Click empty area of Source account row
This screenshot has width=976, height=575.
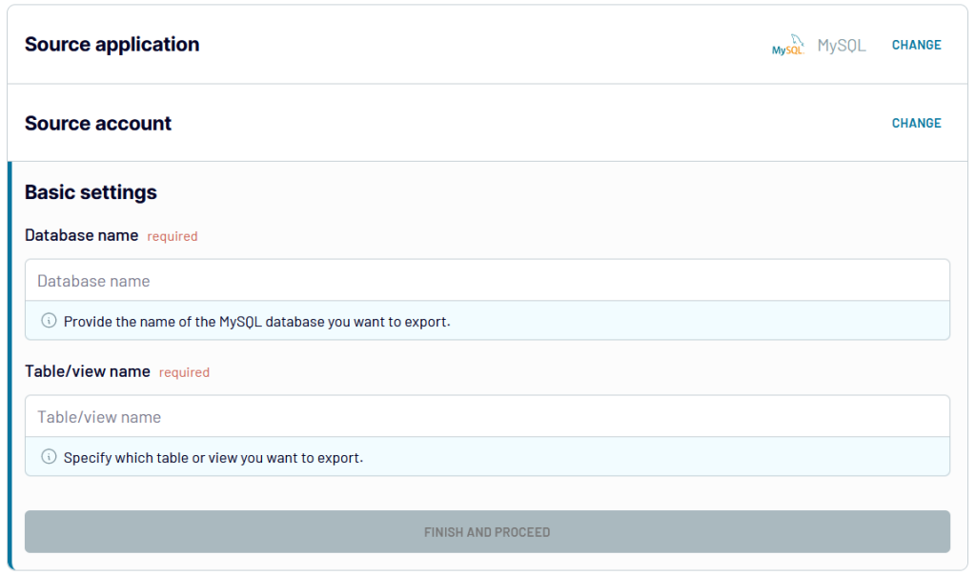(x=477, y=123)
